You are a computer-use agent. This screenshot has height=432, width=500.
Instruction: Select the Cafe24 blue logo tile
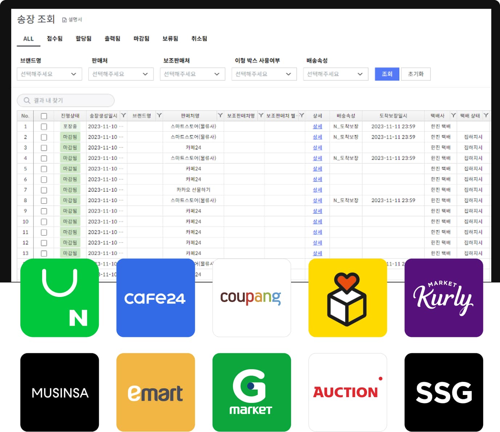point(156,298)
